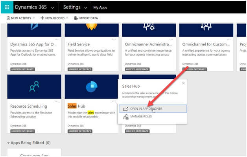Open more options on Dynamics 365 App for Outlook card
The height and width of the screenshot is (157, 247).
point(57,39)
